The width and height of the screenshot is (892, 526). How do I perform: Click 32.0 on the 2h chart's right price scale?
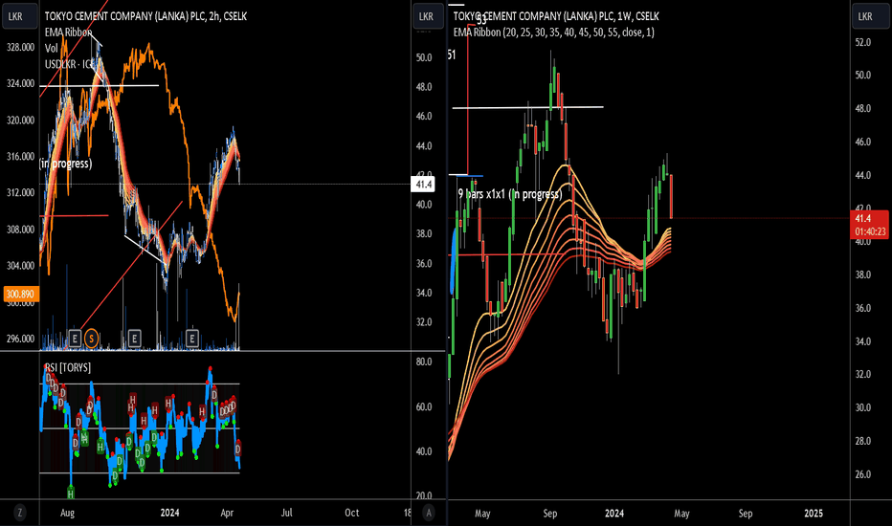pos(424,322)
